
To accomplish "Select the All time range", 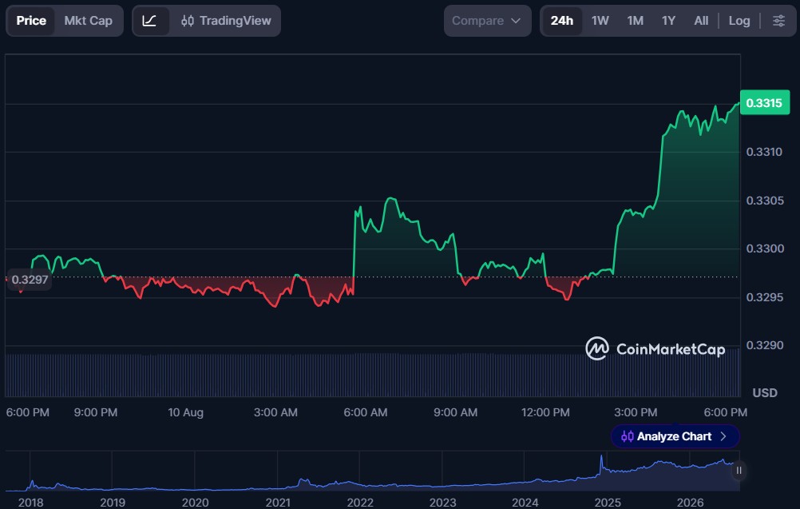I will [701, 21].
